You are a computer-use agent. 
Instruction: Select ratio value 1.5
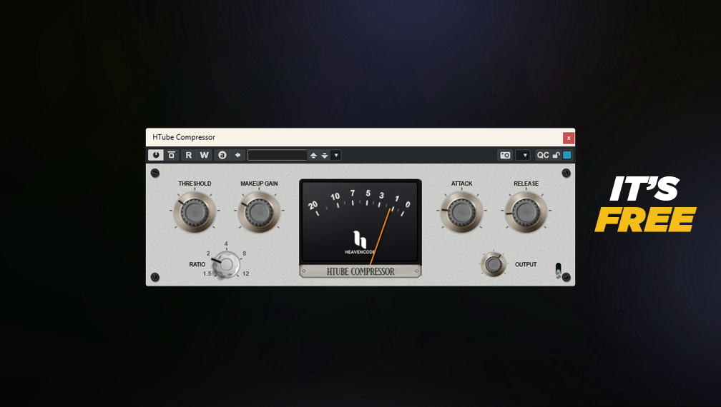[207, 273]
